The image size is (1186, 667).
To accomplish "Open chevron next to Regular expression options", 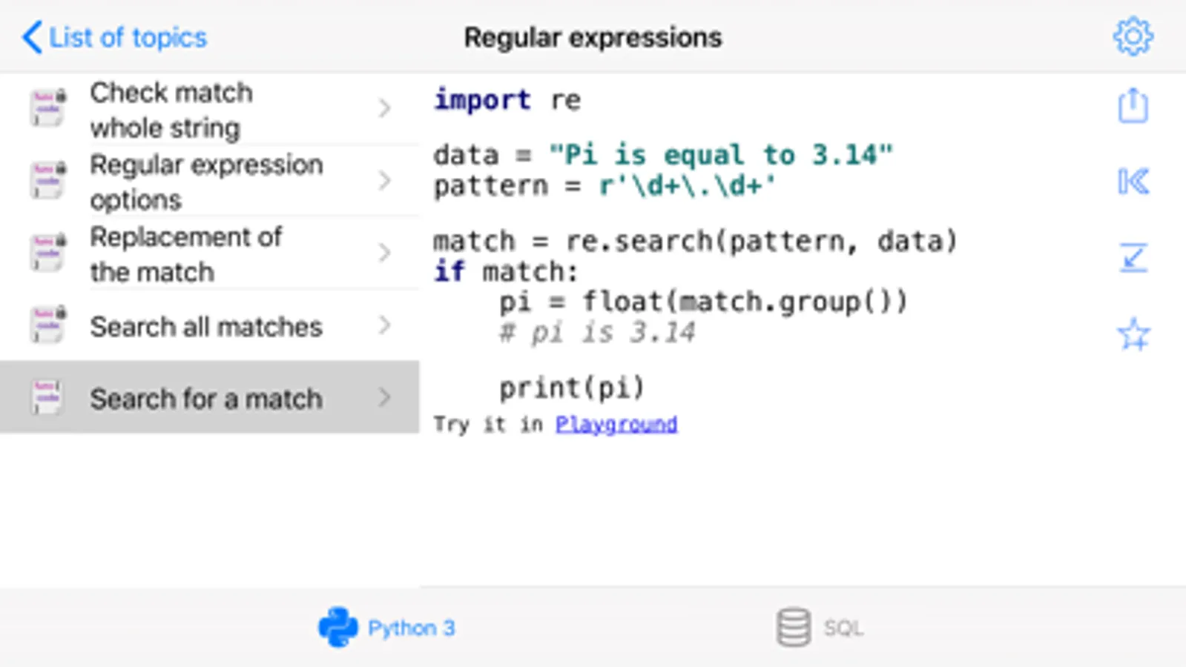I will click(x=384, y=180).
